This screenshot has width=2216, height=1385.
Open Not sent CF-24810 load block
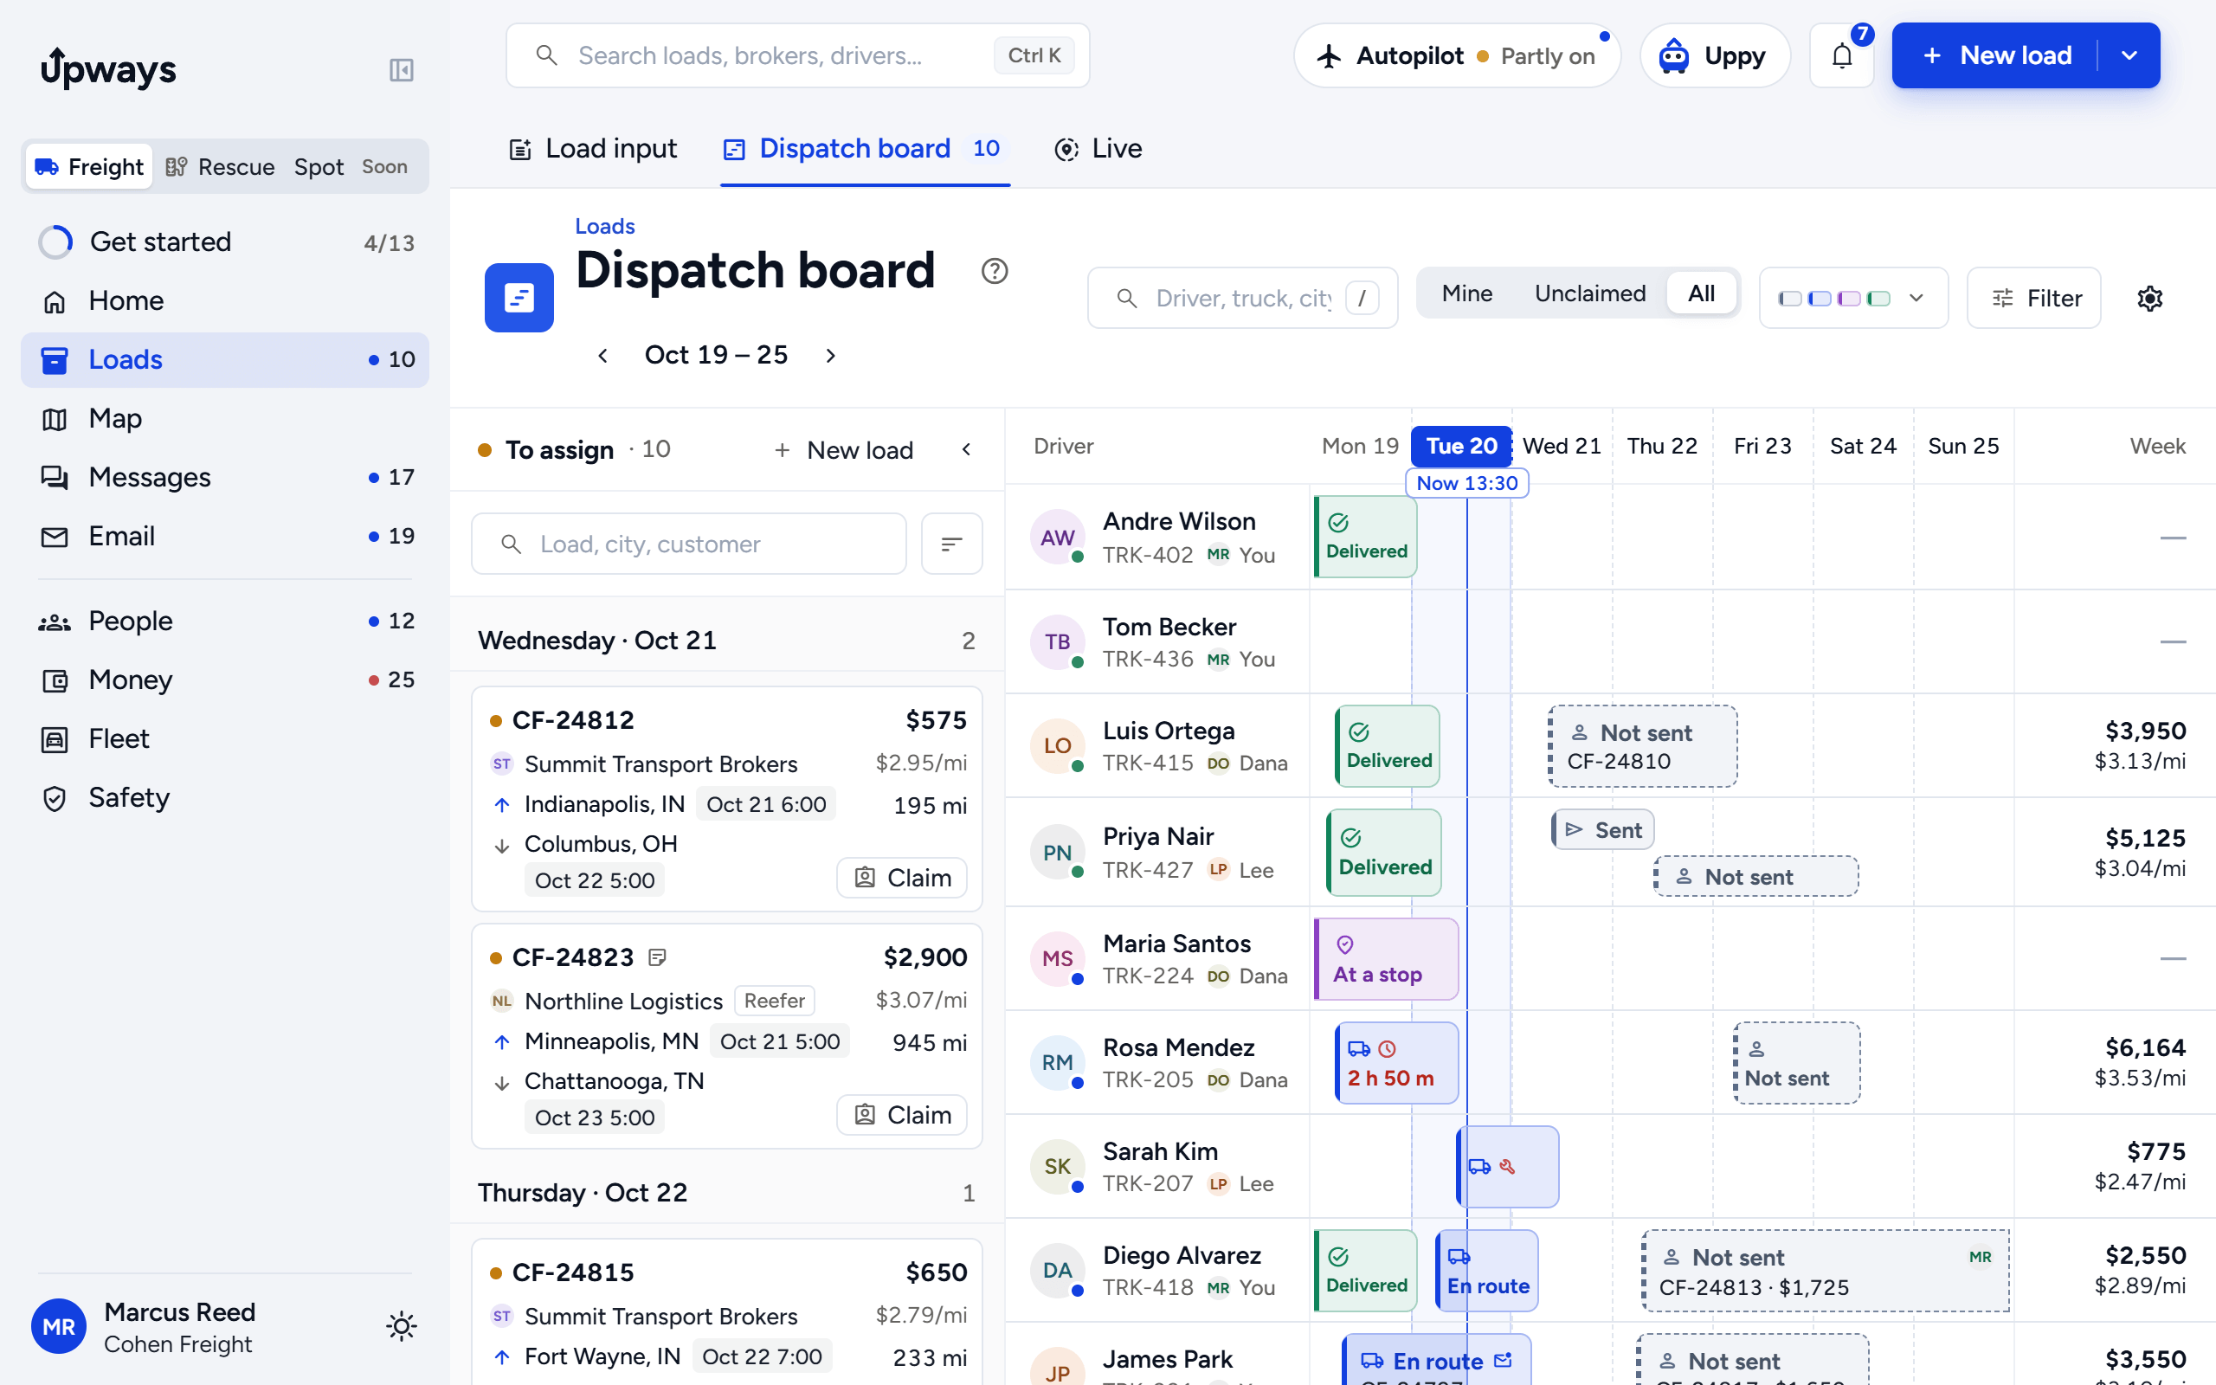click(1643, 746)
